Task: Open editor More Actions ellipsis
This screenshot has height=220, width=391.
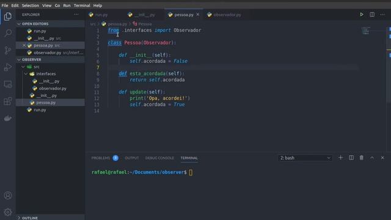Action: (x=382, y=15)
